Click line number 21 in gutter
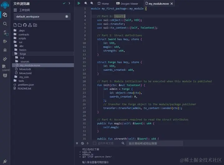 (84, 85)
